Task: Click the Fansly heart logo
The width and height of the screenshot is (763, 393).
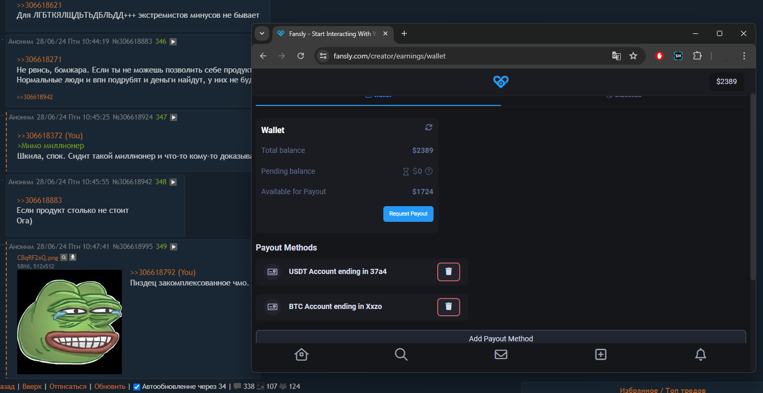Action: click(x=500, y=81)
